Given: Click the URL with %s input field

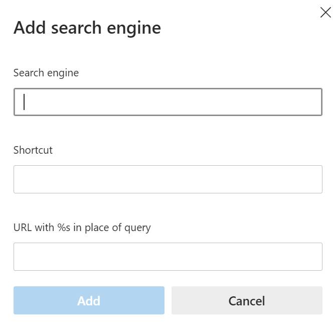Looking at the screenshot, I should (x=167, y=257).
